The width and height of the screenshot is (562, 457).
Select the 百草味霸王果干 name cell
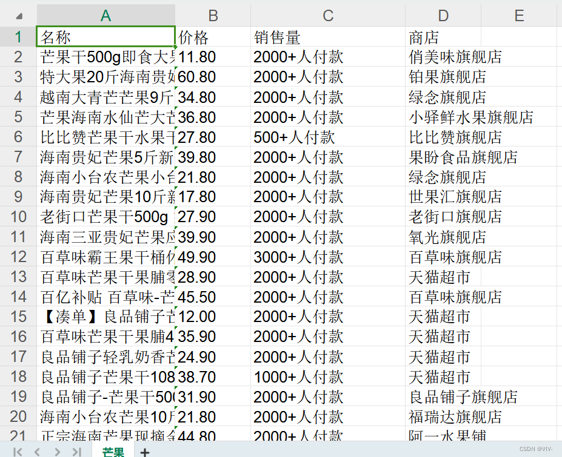pos(105,257)
